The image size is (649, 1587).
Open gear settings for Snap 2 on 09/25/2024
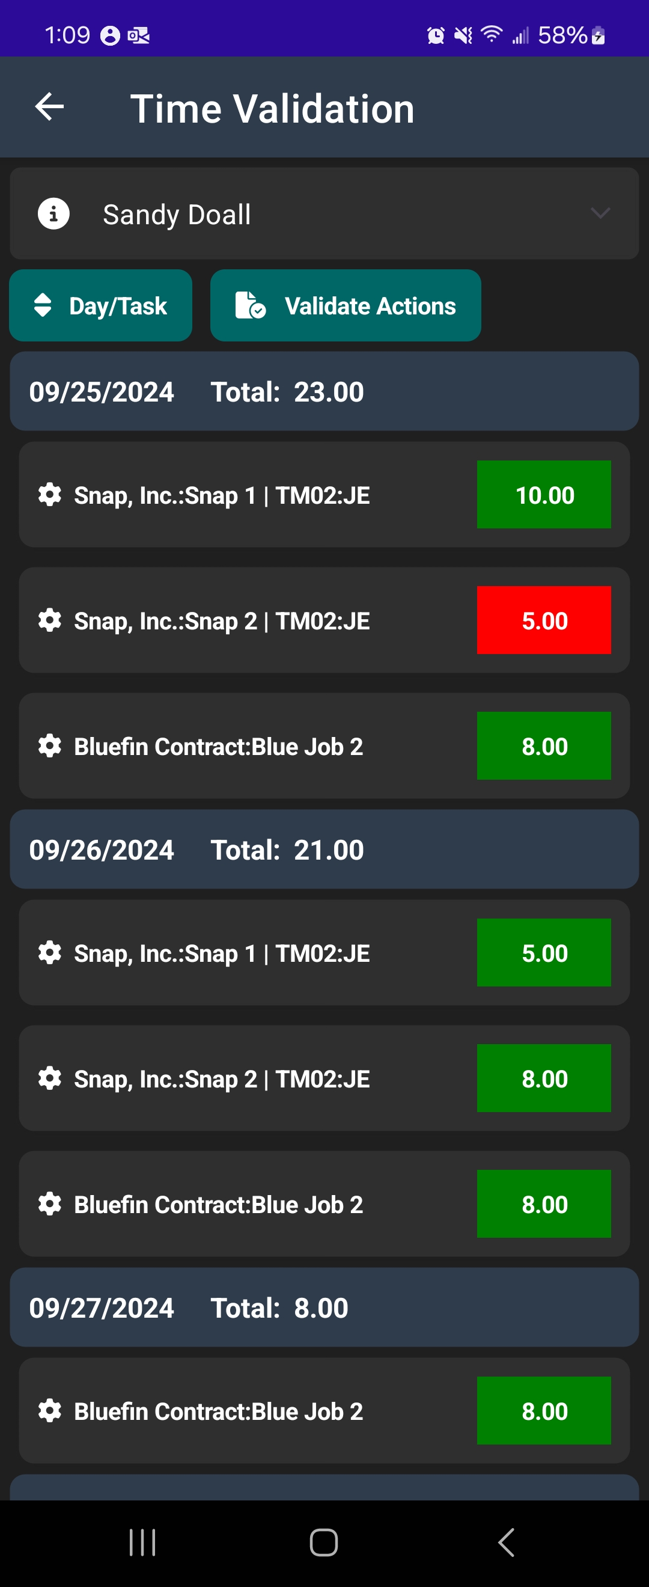(x=50, y=620)
